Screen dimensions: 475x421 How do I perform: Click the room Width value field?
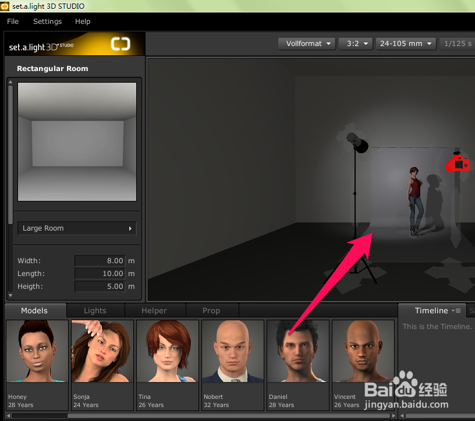(x=100, y=261)
